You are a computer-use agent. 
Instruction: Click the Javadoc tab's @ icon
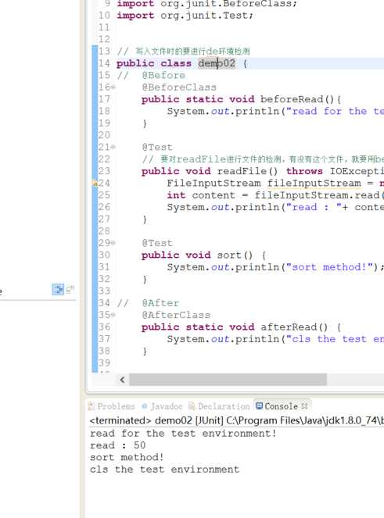[144, 406]
